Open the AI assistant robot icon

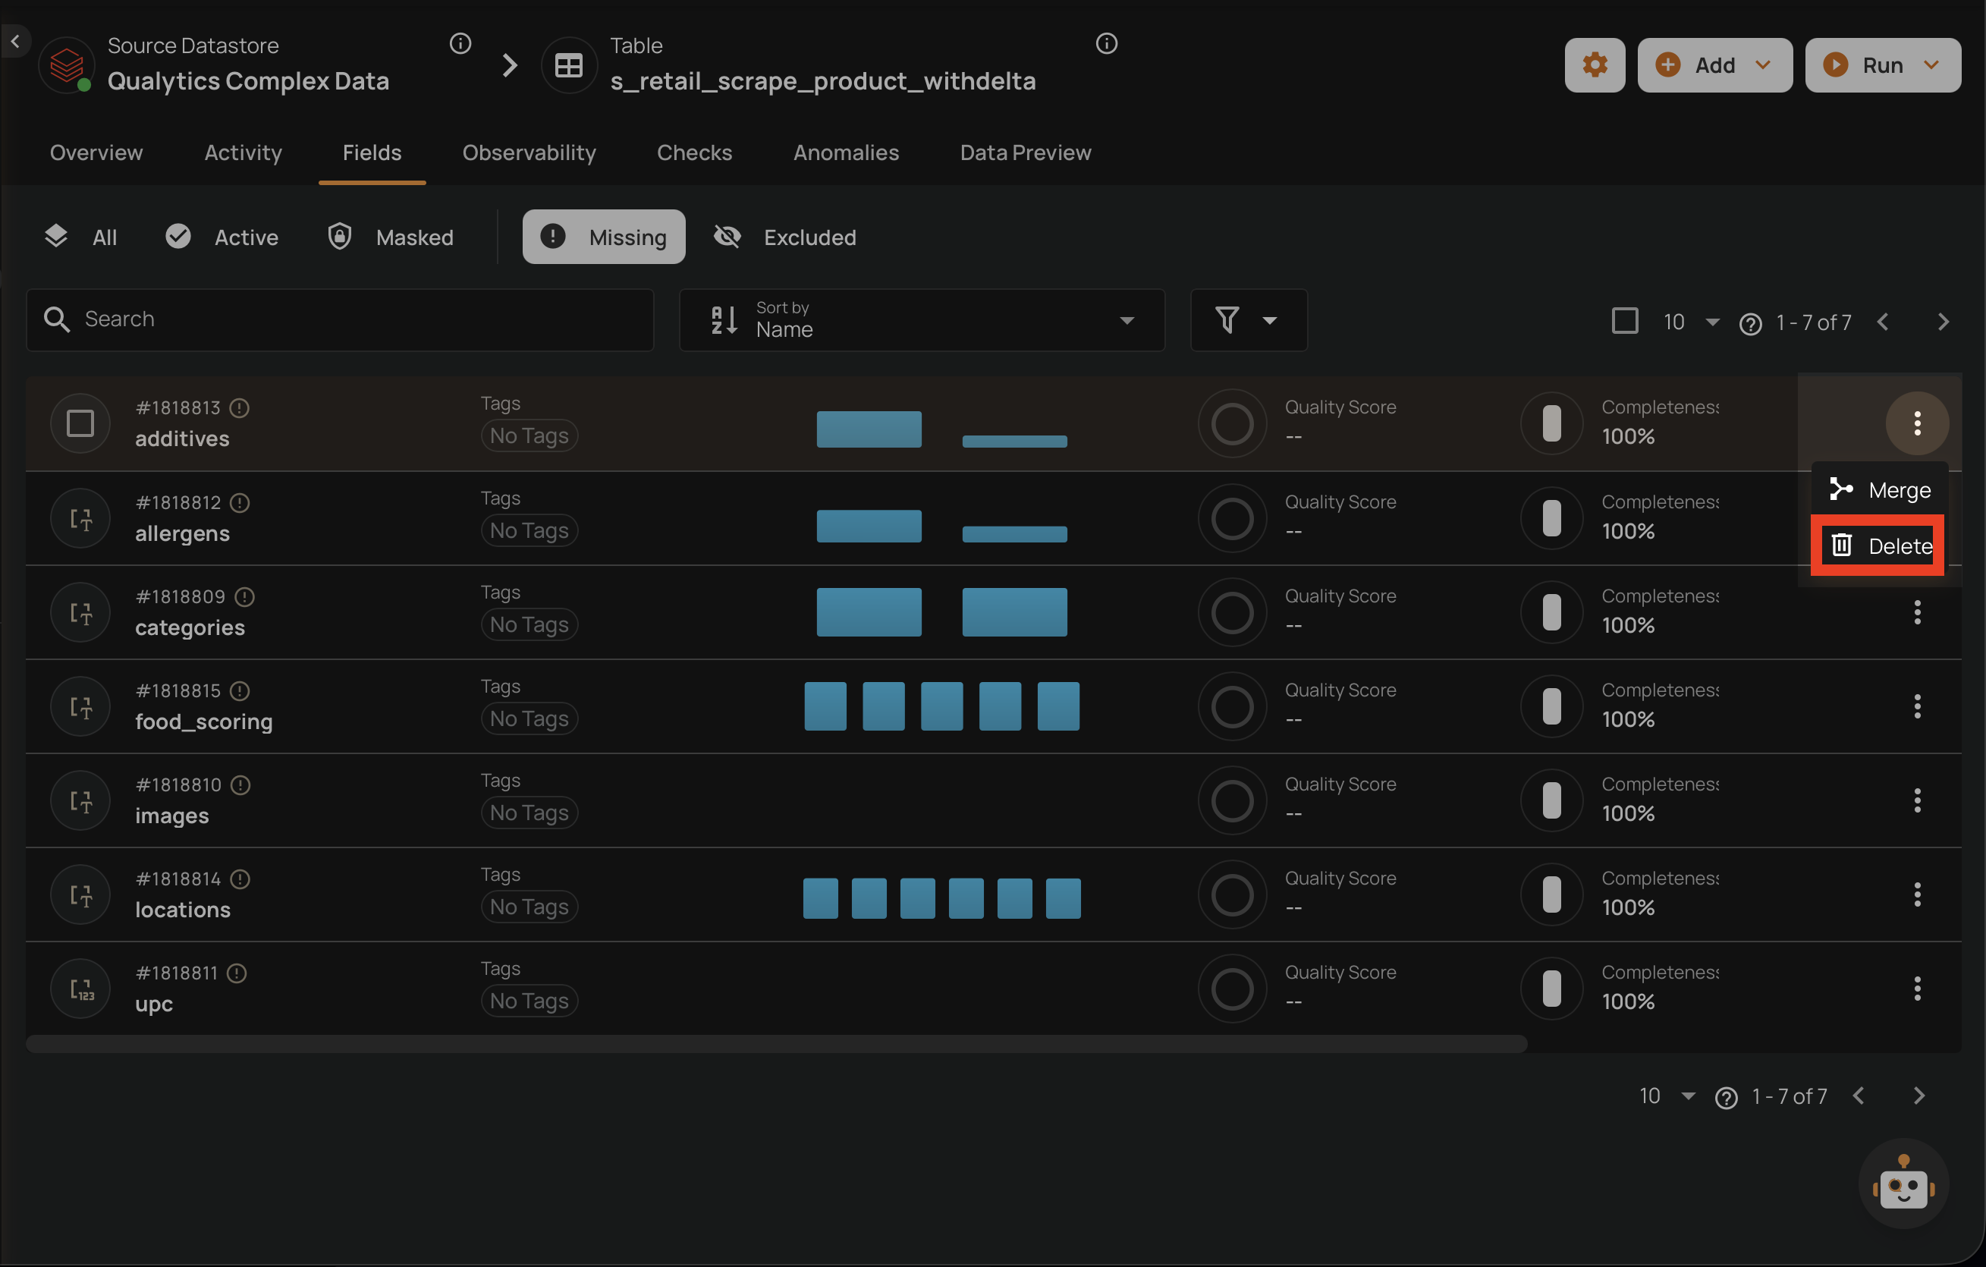pos(1903,1184)
